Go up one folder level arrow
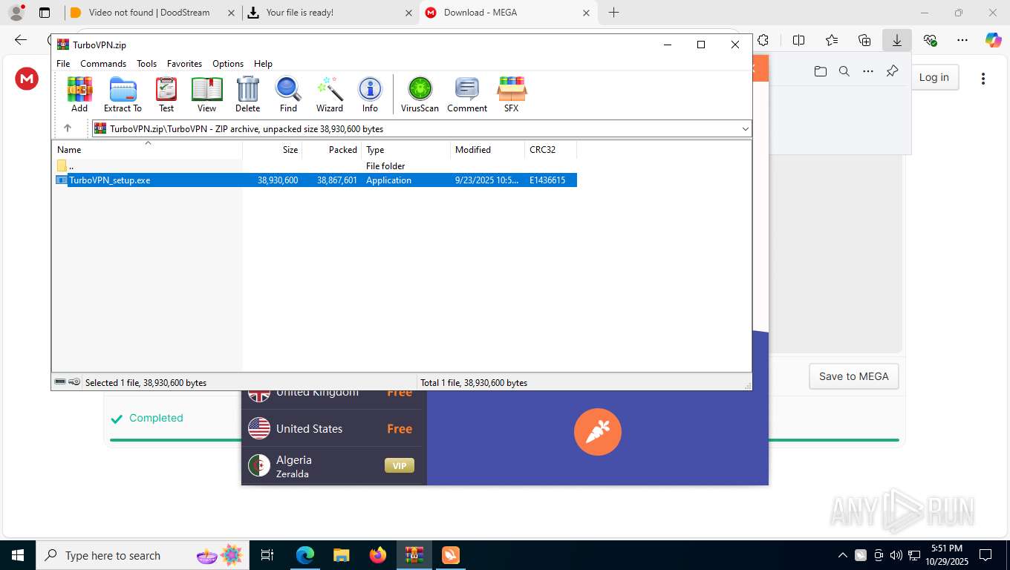 pyautogui.click(x=68, y=128)
